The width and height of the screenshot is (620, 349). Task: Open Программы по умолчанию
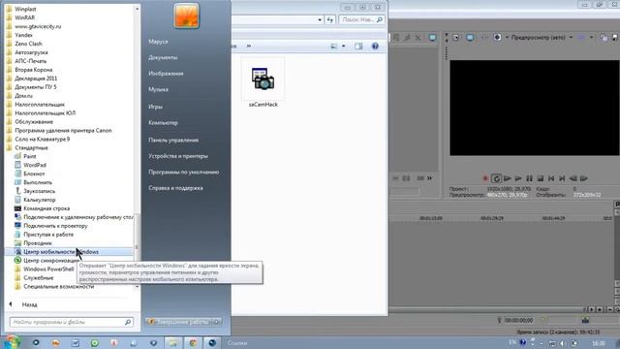pyautogui.click(x=184, y=173)
